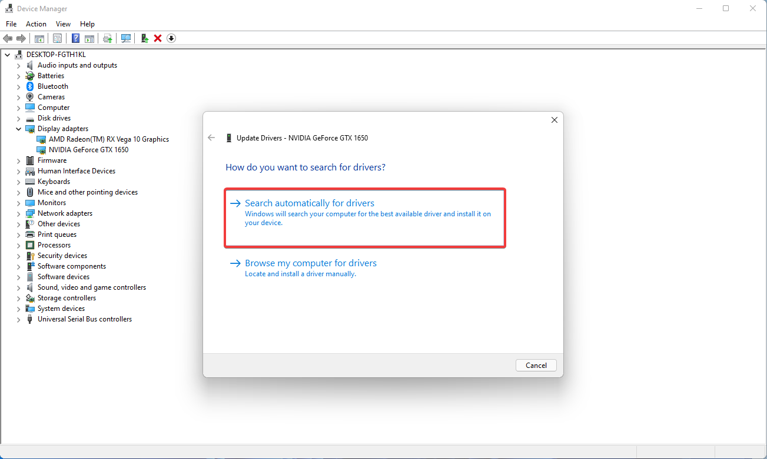Click the computer tower with green arrow icon
The height and width of the screenshot is (459, 767).
[144, 38]
